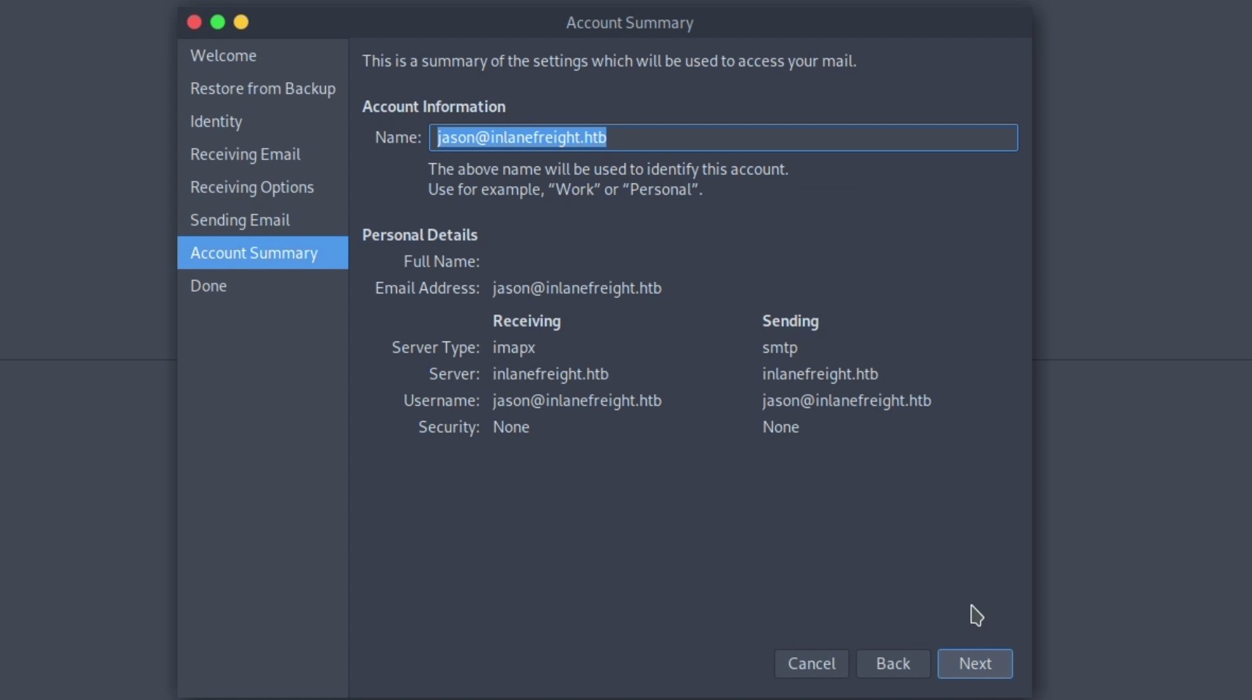Screen dimensions: 1252x700
Task: Select the Sending Email step
Action: [x=263, y=220]
